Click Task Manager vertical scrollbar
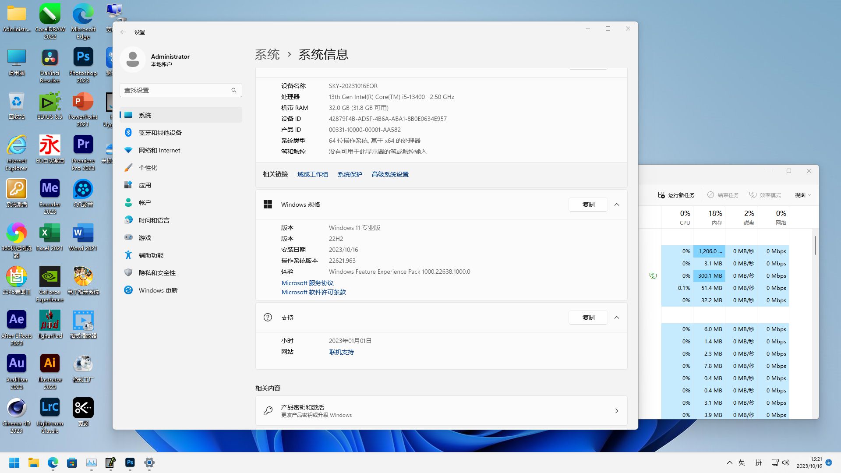 815,245
